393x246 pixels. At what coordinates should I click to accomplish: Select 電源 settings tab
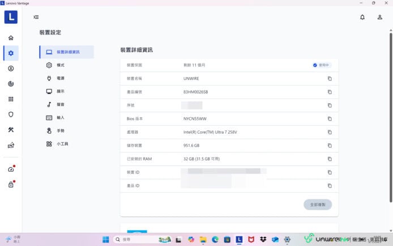coord(67,78)
